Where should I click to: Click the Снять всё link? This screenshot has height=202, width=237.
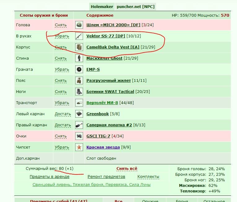pyautogui.click(x=127, y=169)
